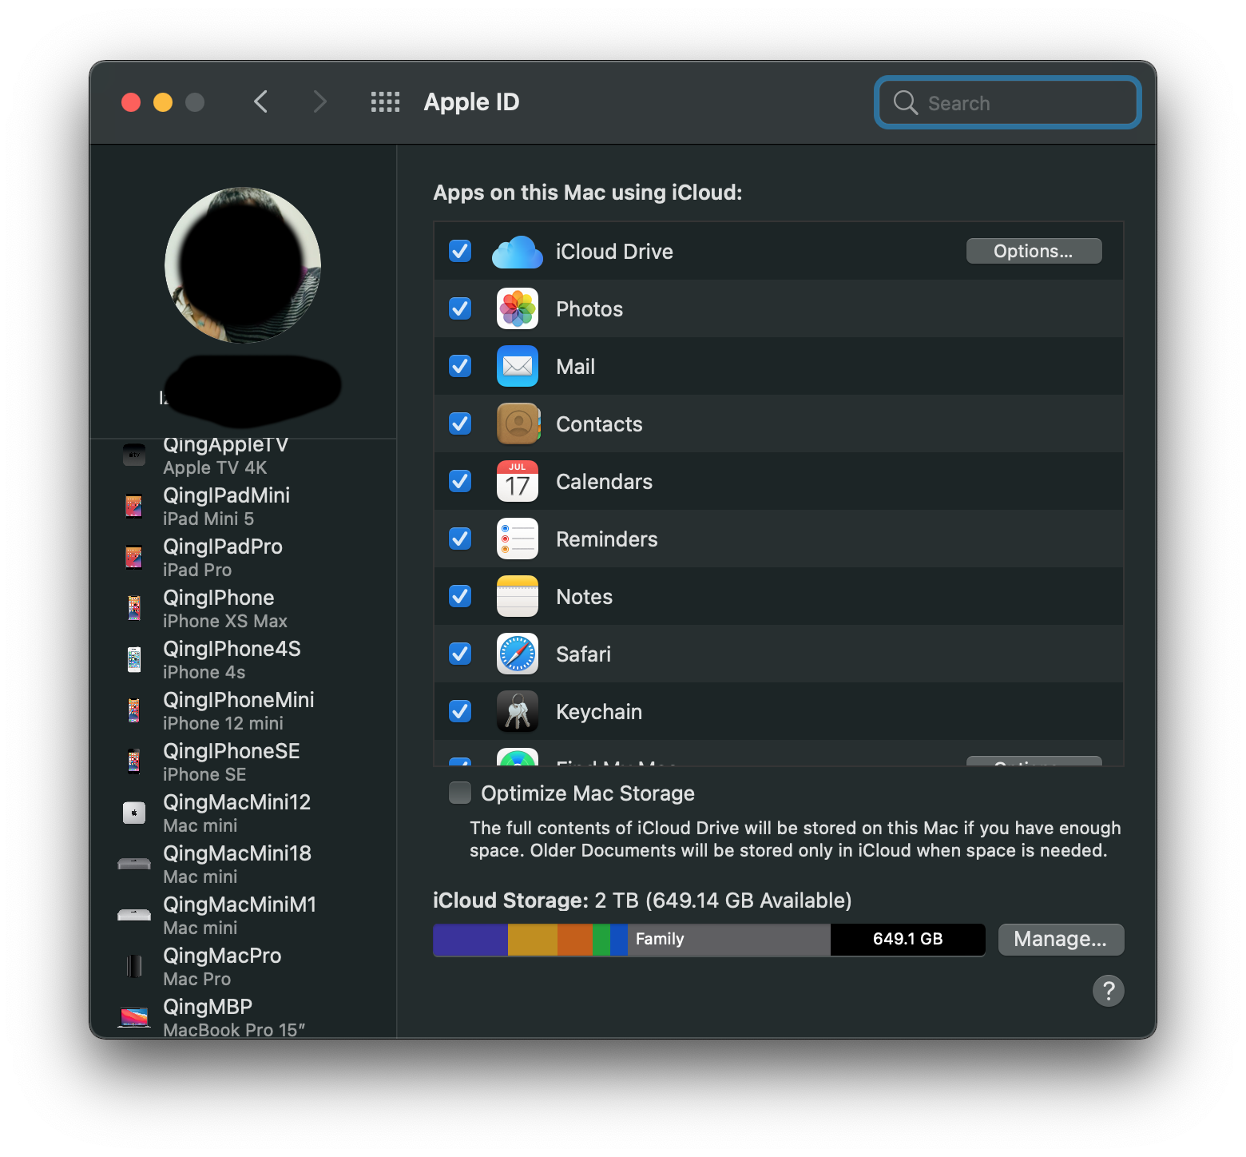Click the QingMacPro tower icon
Viewport: 1246px width, 1157px height.
(x=134, y=966)
